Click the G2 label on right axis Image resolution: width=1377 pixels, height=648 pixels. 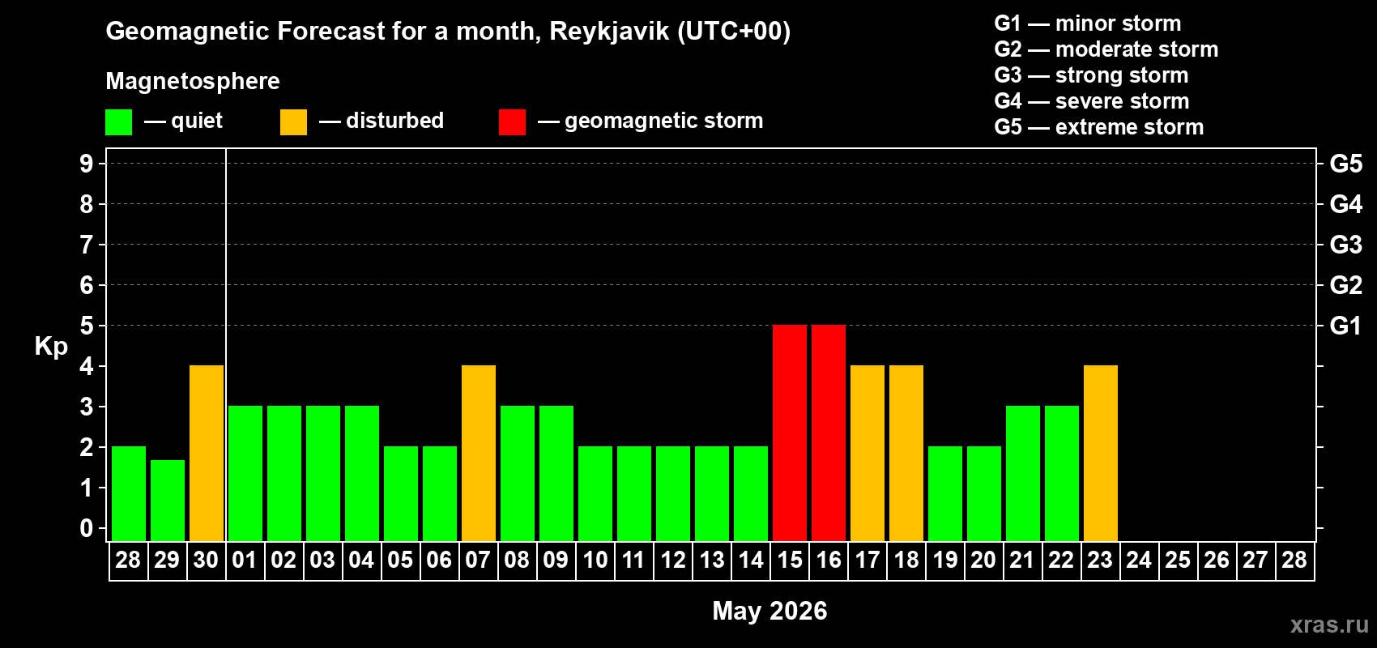pyautogui.click(x=1345, y=285)
